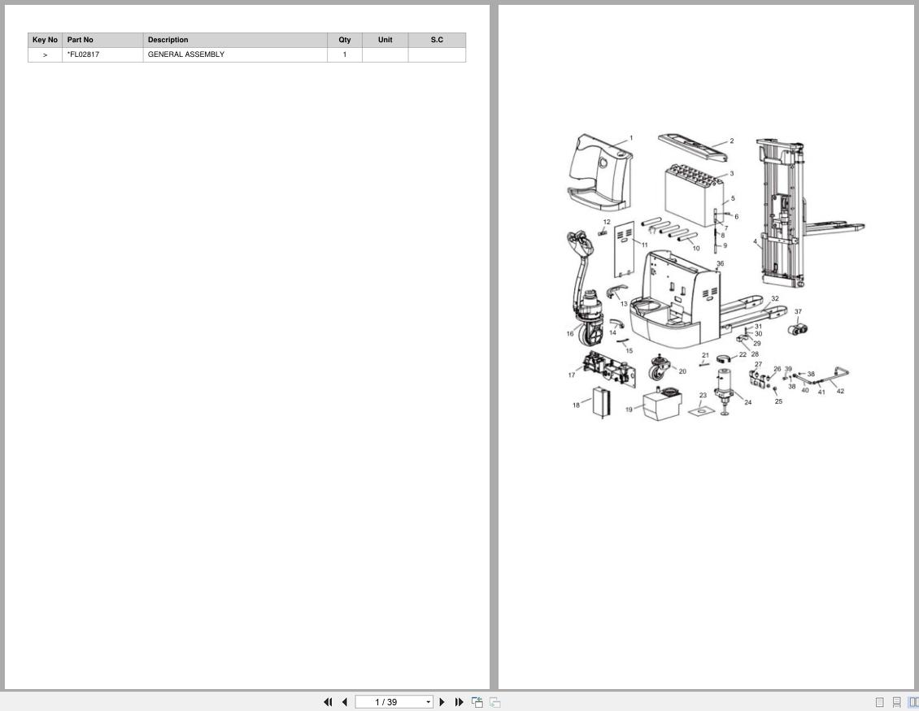Go to the first page

pos(329,701)
